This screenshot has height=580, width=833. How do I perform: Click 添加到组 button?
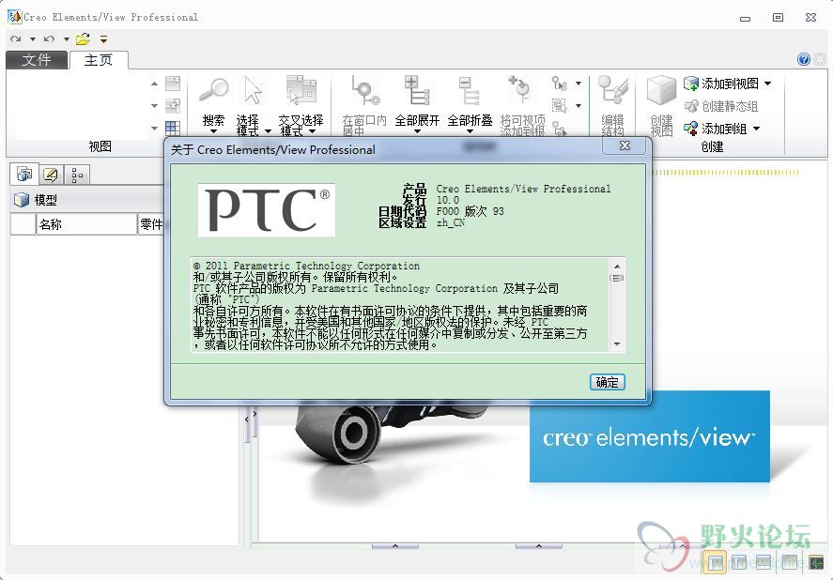(715, 129)
